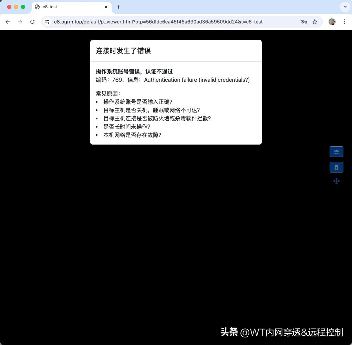The width and height of the screenshot is (352, 345).
Task: Click the yellow minimize traffic light
Action: click(16, 7)
